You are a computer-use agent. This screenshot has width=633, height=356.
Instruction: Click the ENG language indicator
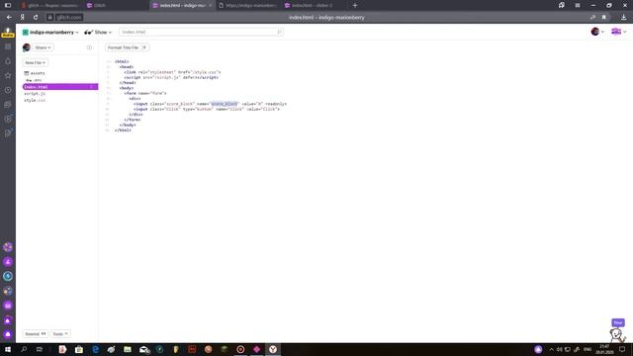pos(588,349)
